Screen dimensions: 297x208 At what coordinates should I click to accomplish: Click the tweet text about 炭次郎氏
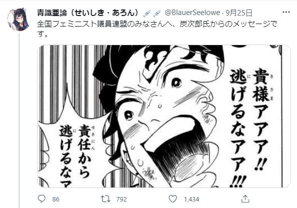coord(157,29)
